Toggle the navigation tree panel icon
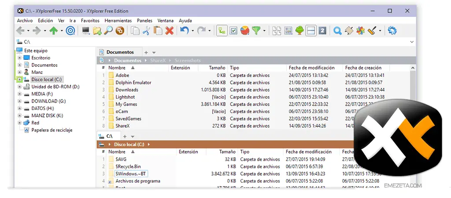Viewport: 451px width, 198px height. (222, 30)
